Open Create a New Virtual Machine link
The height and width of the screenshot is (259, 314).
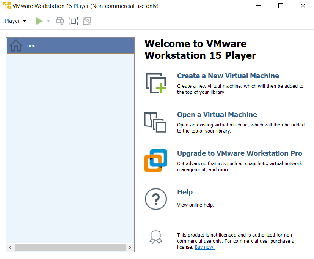(228, 76)
